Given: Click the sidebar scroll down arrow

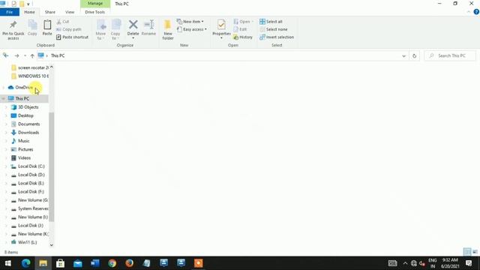Looking at the screenshot, I should [x=52, y=245].
